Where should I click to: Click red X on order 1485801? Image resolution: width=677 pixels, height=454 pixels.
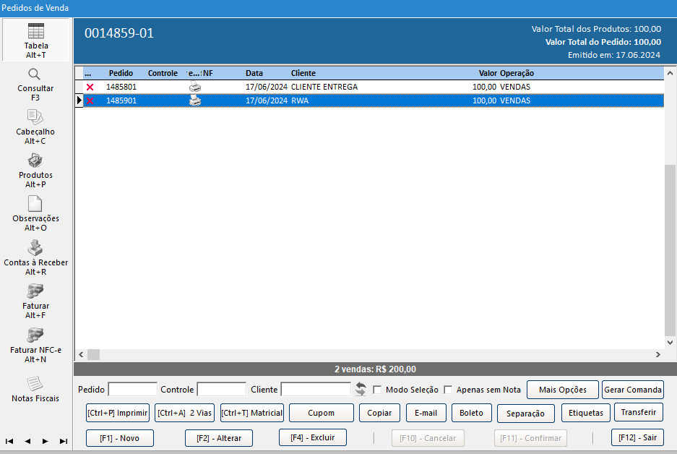tap(90, 87)
